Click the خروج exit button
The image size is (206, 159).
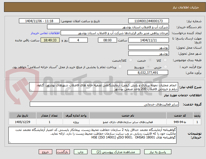pyautogui.click(x=45, y=152)
